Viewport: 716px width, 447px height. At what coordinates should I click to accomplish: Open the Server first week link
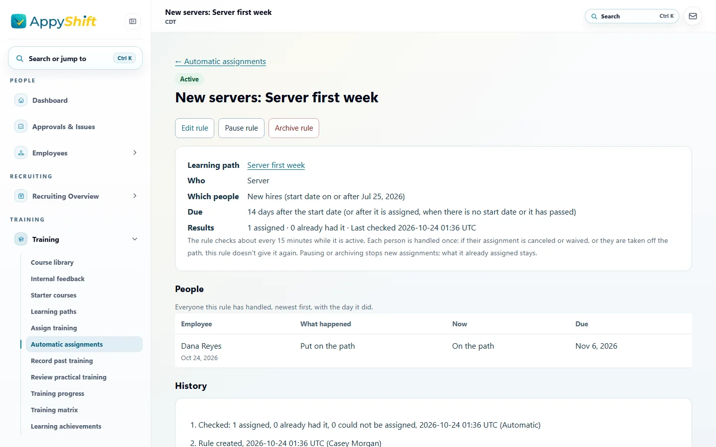pos(276,165)
